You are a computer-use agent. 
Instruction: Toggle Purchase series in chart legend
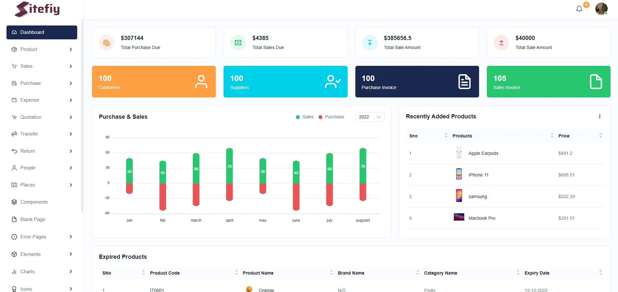tap(331, 117)
